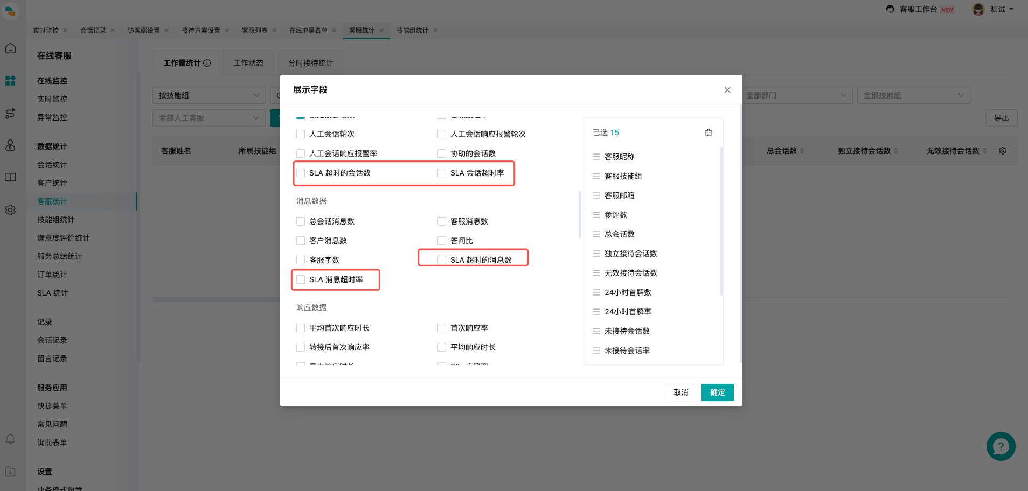Open the home icon in the left sidebar
Screen dimensions: 1028x491
point(10,48)
